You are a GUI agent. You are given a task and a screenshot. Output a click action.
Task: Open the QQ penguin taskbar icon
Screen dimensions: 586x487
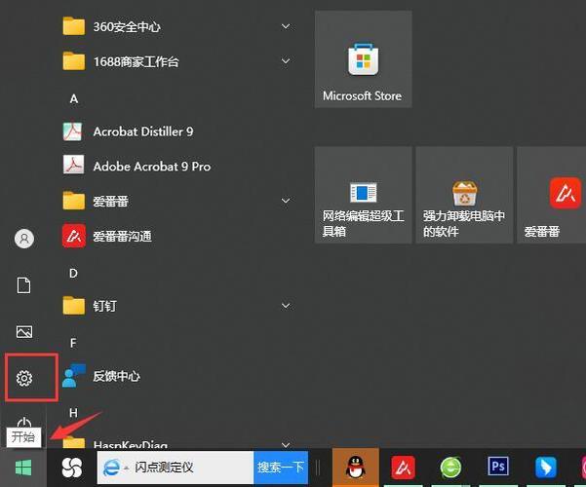356,468
